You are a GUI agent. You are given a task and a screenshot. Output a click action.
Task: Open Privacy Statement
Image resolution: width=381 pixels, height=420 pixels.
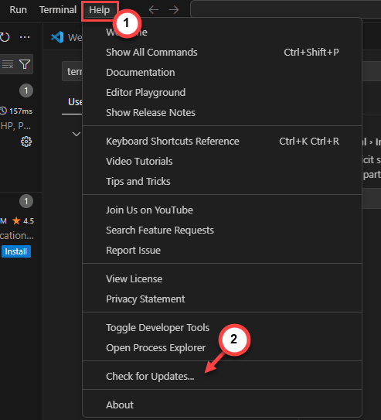coord(222,299)
